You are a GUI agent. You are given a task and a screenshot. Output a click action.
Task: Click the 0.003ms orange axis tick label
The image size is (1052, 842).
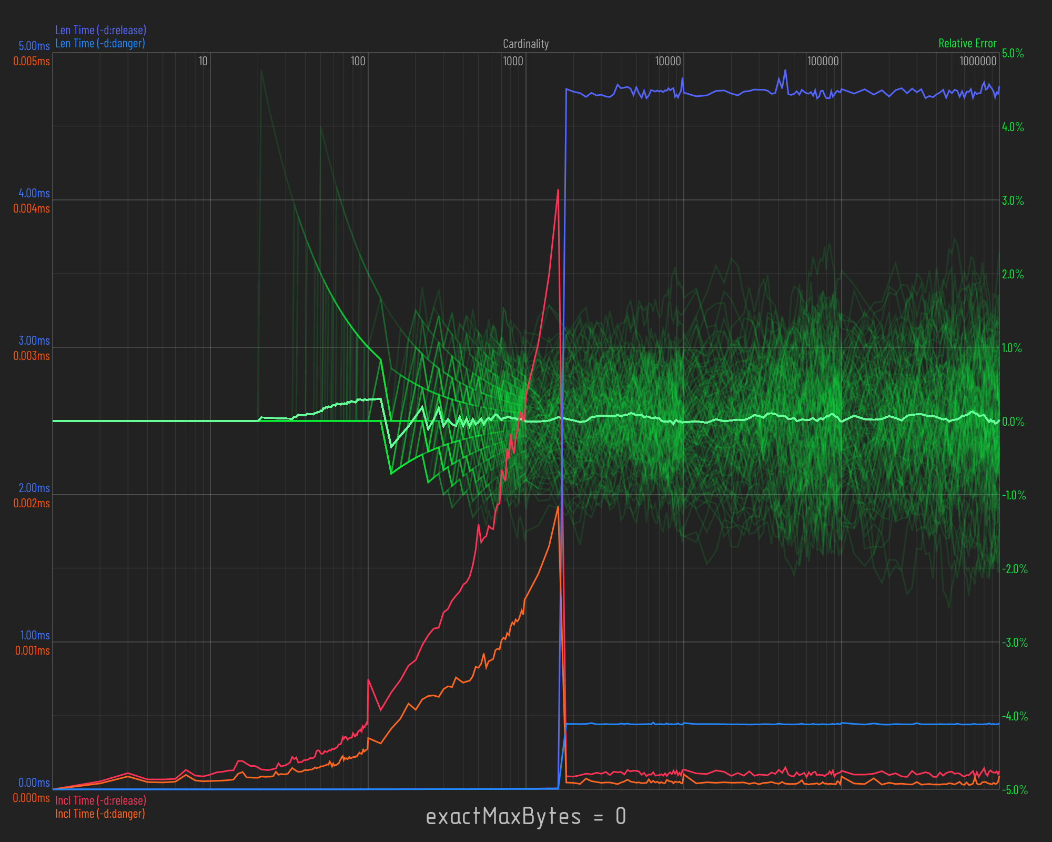[32, 356]
